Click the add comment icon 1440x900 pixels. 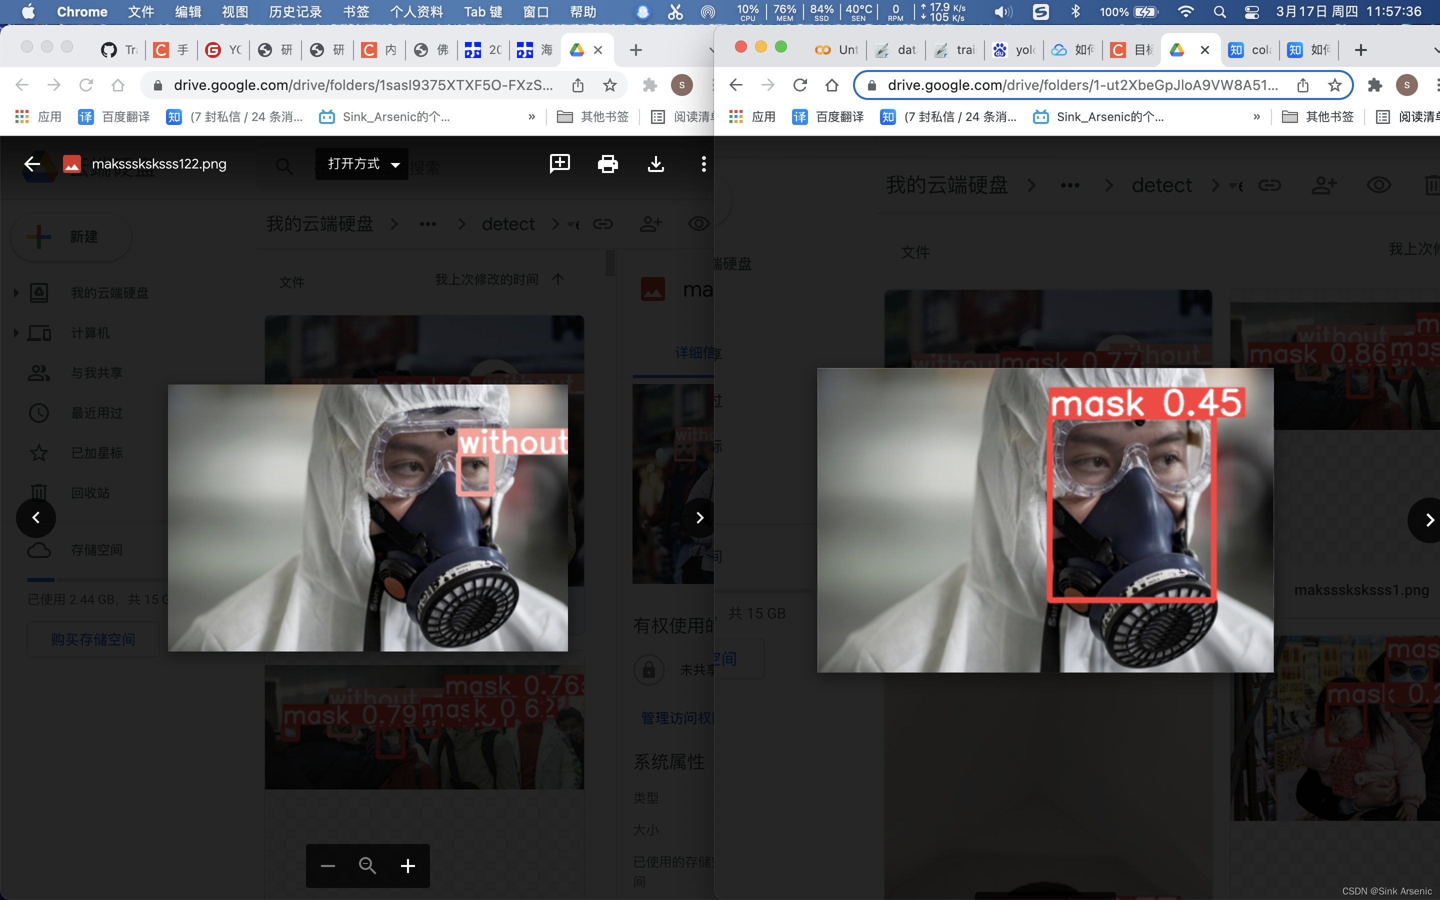559,163
